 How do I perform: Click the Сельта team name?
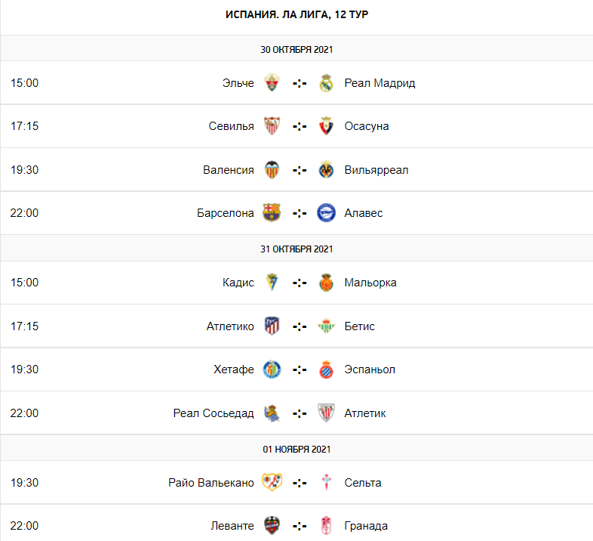pyautogui.click(x=363, y=483)
